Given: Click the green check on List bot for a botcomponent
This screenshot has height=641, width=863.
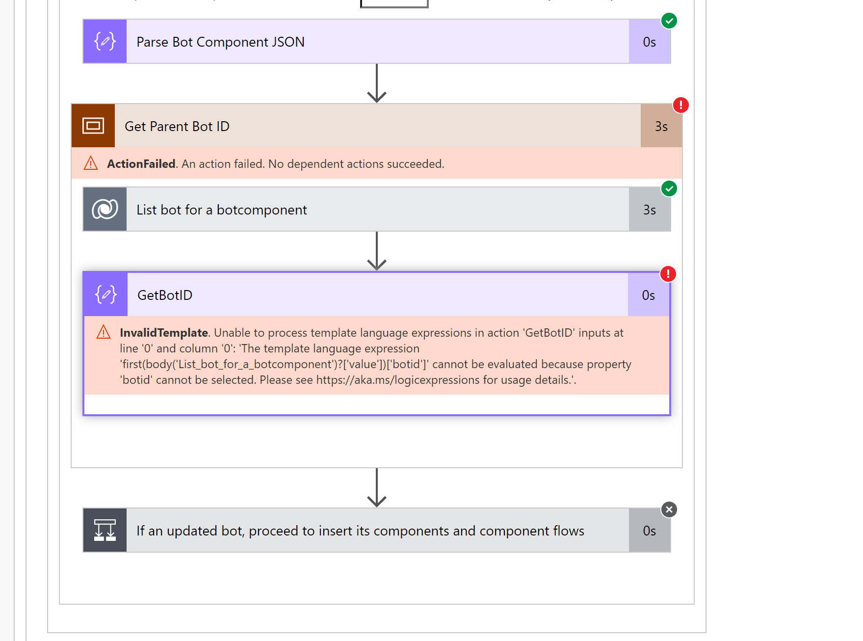Looking at the screenshot, I should 669,189.
